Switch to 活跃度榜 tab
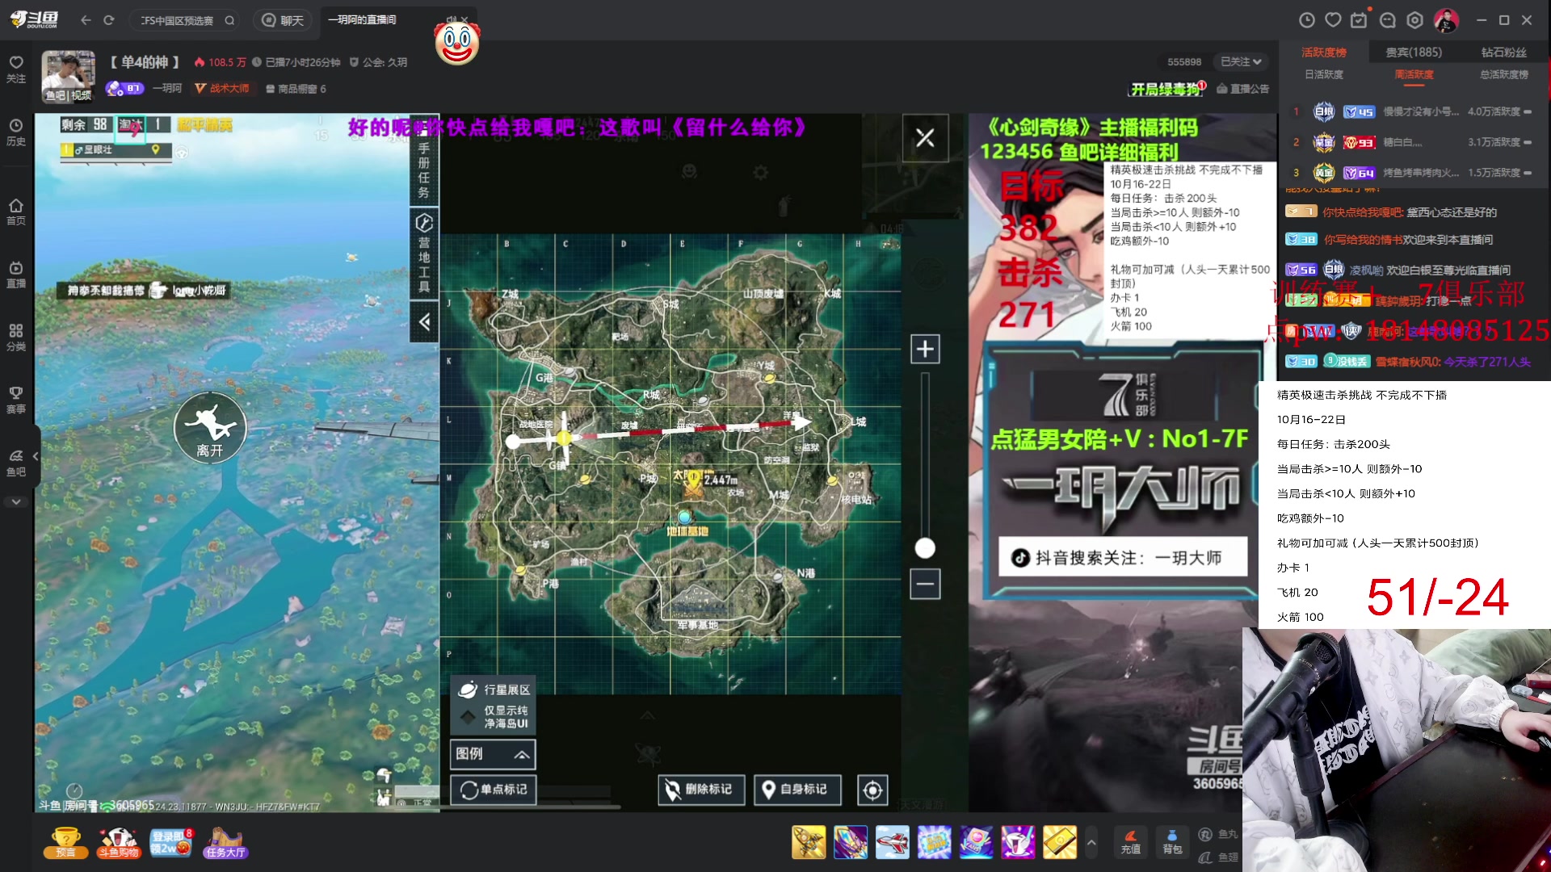Viewport: 1551px width, 872px height. pyautogui.click(x=1324, y=52)
